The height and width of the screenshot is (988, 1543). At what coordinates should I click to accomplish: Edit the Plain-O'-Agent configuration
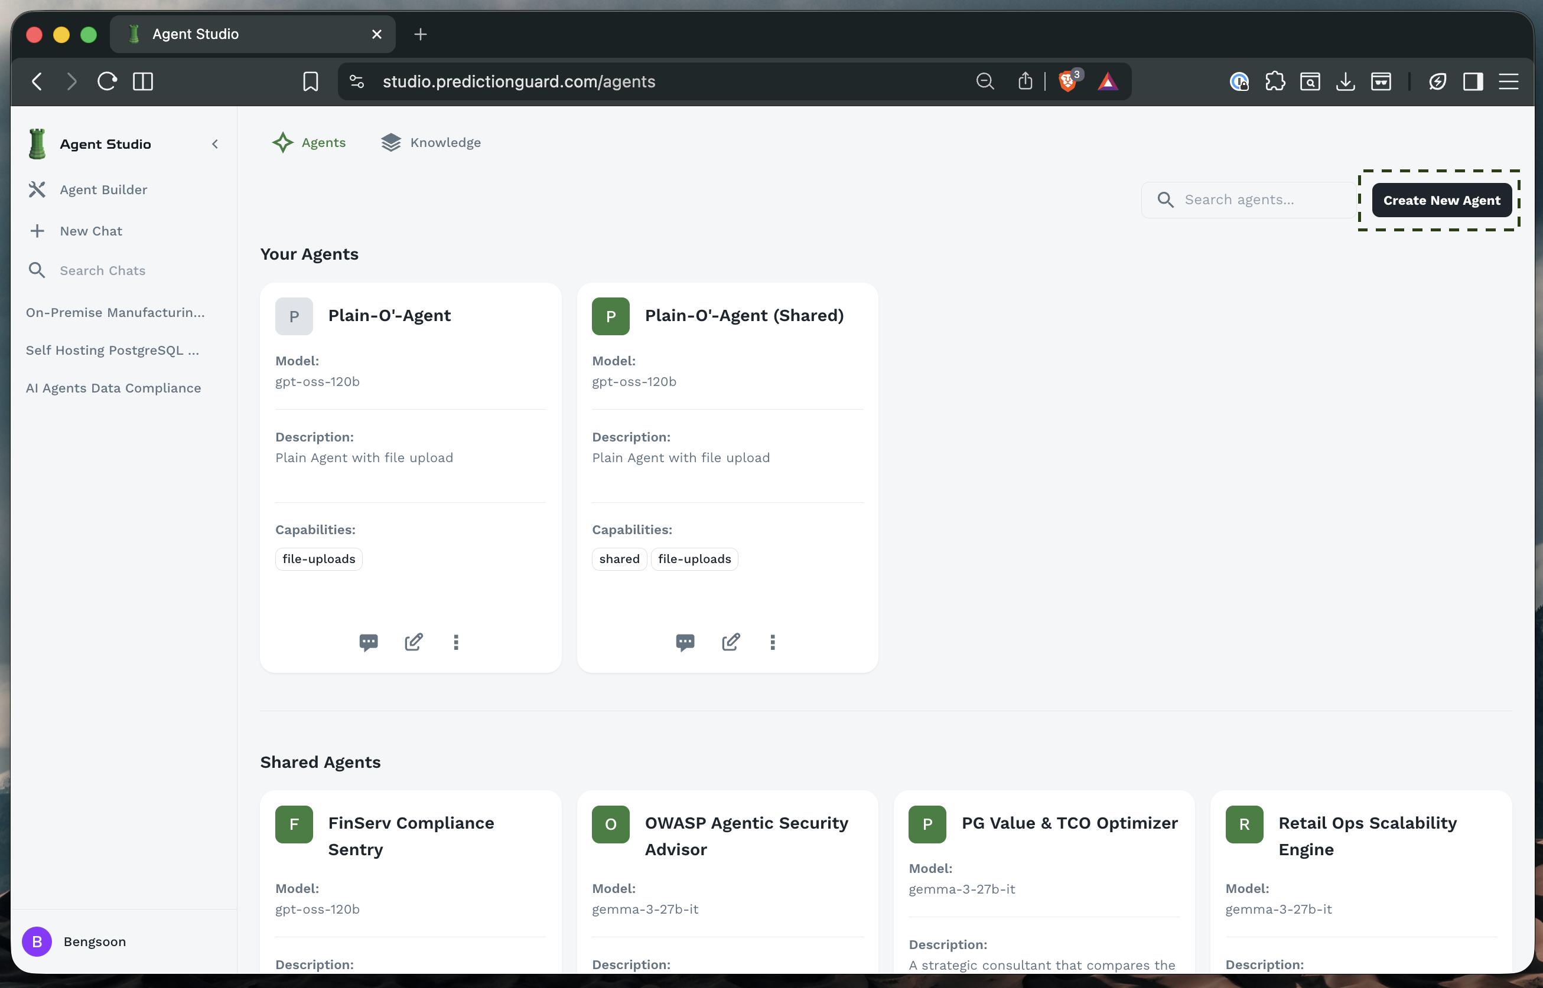click(413, 642)
